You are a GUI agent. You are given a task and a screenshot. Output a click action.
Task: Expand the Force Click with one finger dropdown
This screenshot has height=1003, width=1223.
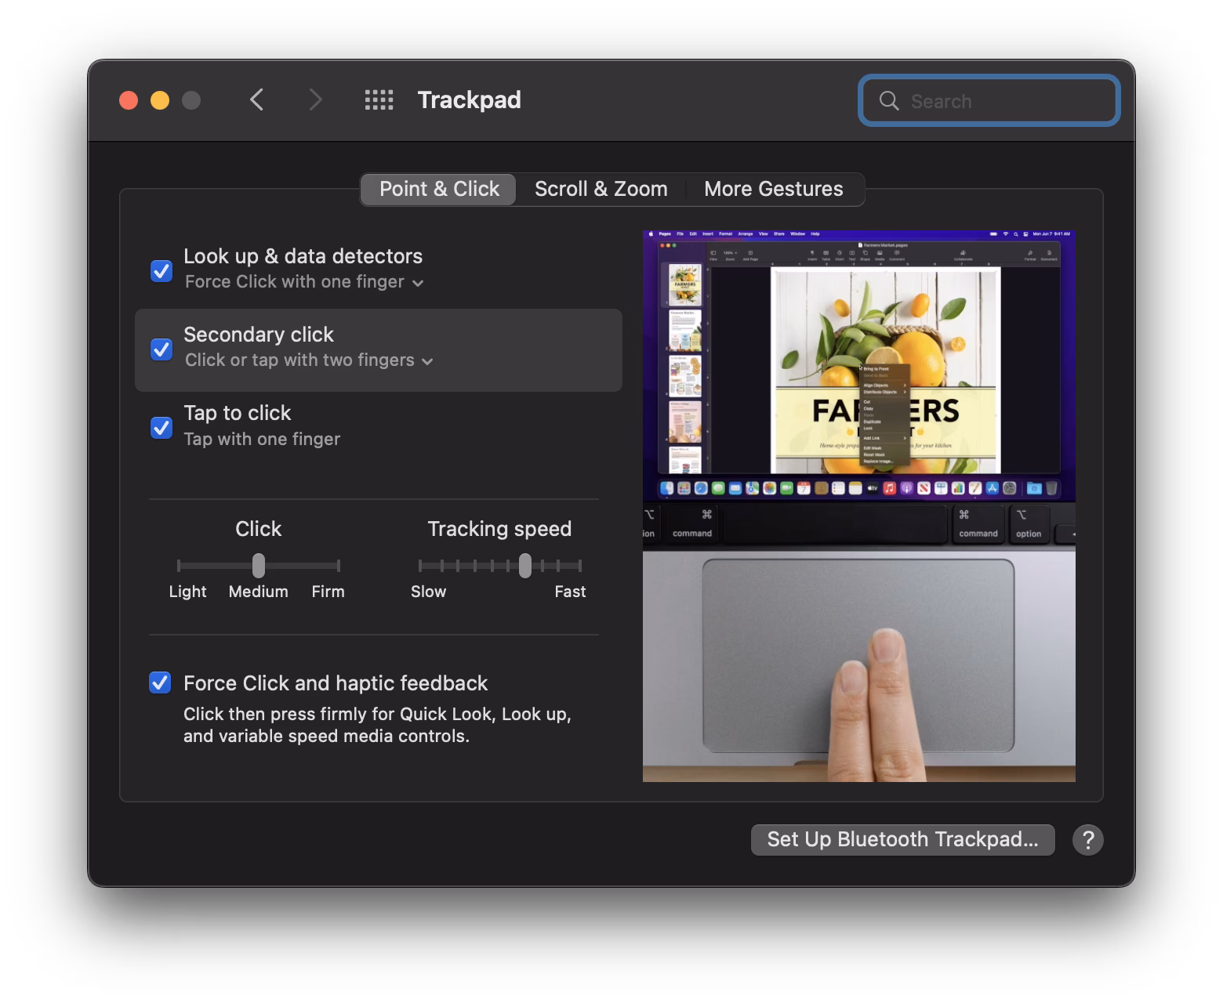pos(304,282)
